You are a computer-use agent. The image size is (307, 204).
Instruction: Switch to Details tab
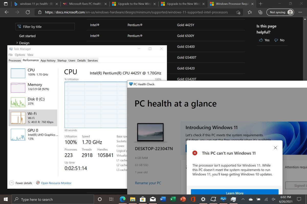click(81, 60)
